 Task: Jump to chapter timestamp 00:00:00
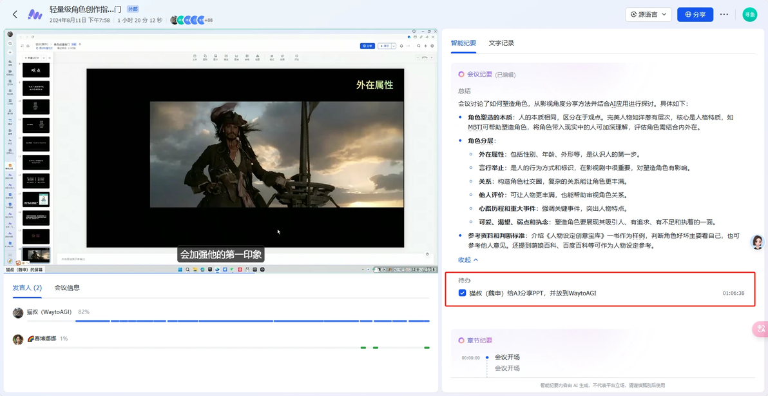coord(471,358)
